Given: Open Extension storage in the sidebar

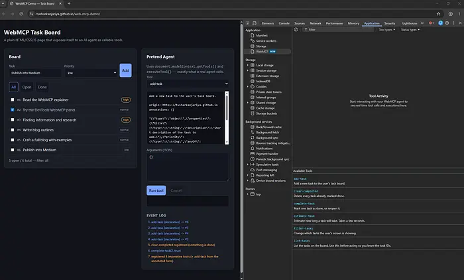Looking at the screenshot, I should 267,76.
